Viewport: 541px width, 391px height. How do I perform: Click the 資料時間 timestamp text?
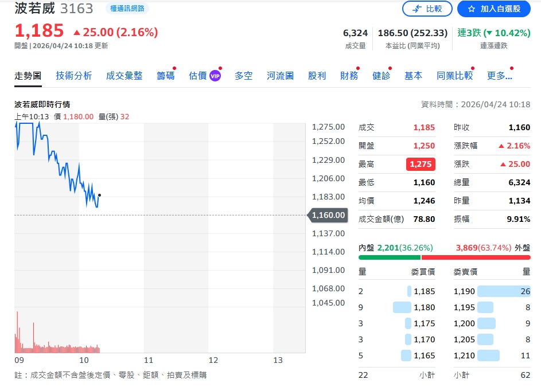point(476,104)
